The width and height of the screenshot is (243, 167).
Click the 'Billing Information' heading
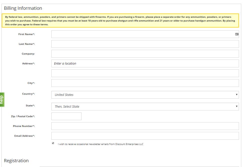tap(23, 8)
